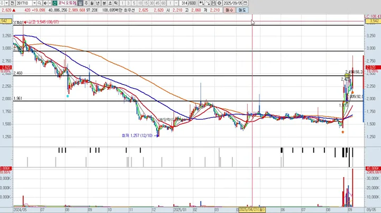The height and width of the screenshot is (213, 381).
Task: Choose the 45 interval button
Action: [158, 3]
